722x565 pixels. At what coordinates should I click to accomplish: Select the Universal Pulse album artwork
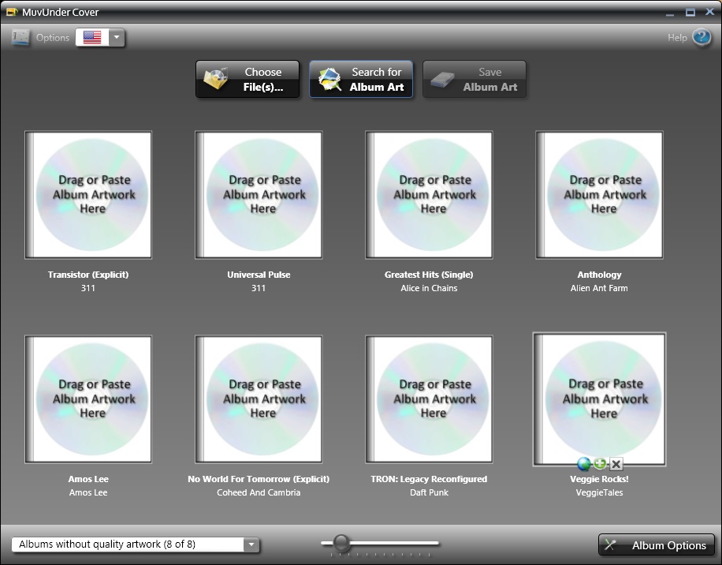pos(259,195)
